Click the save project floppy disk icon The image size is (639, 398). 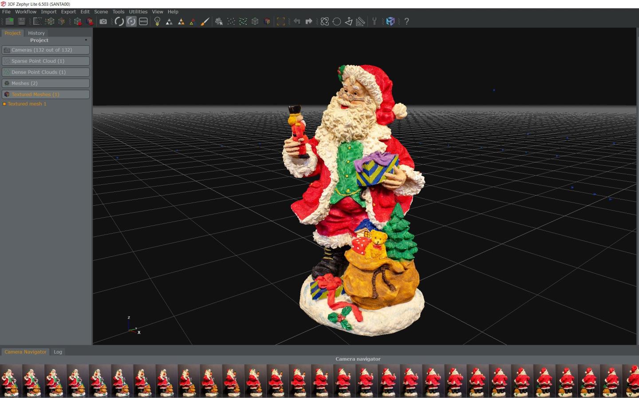click(x=21, y=21)
